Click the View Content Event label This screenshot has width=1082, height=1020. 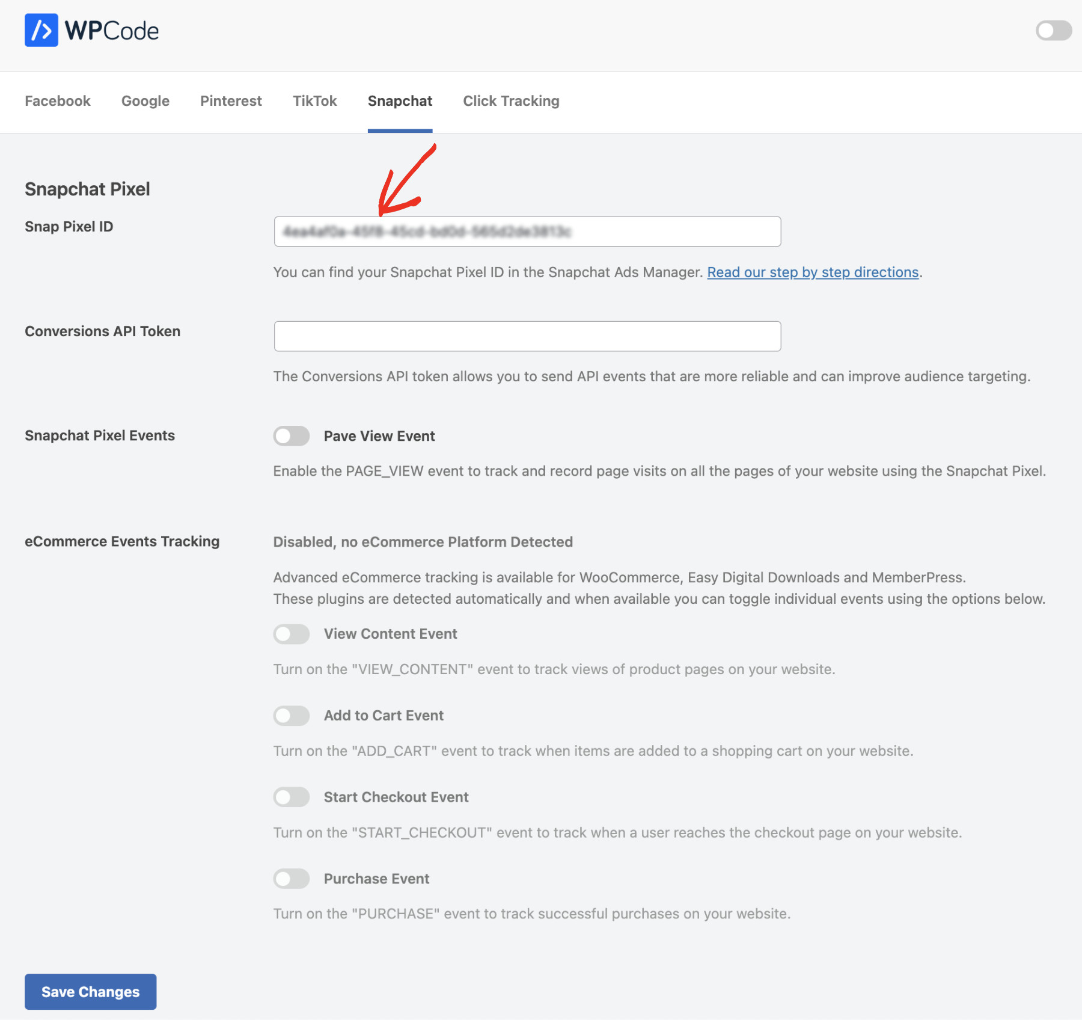(391, 634)
